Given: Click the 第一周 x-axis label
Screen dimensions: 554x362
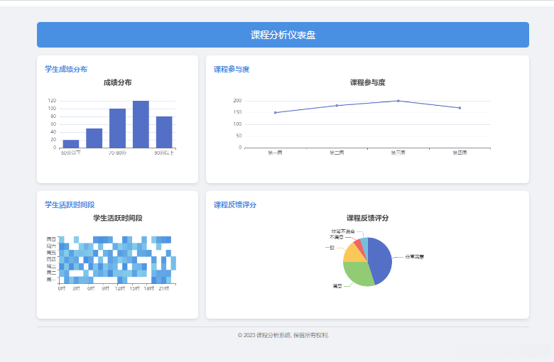Looking at the screenshot, I should pos(276,153).
